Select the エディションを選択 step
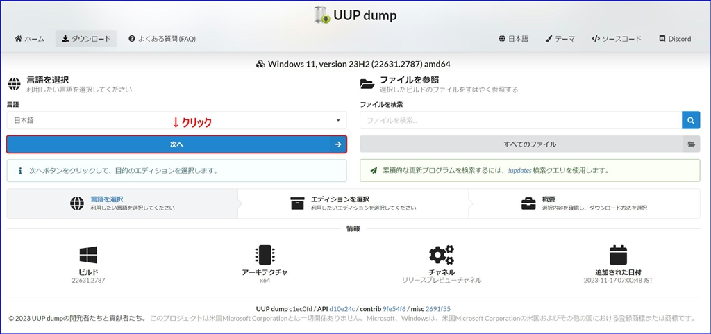The image size is (711, 334). (x=353, y=203)
